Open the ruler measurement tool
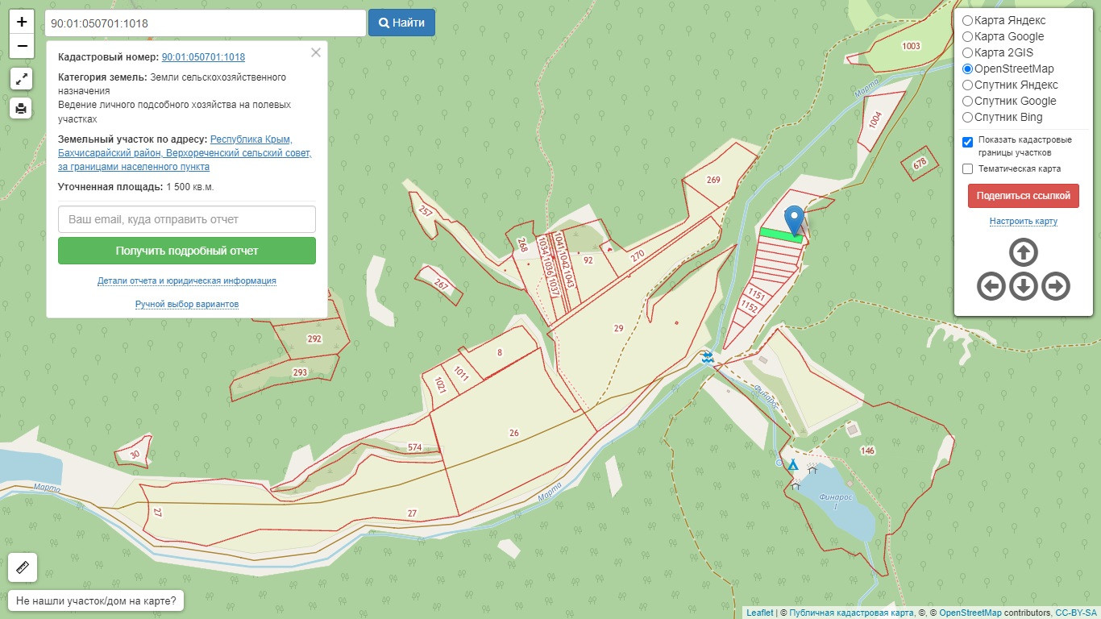Viewport: 1101px width, 619px height. click(23, 567)
